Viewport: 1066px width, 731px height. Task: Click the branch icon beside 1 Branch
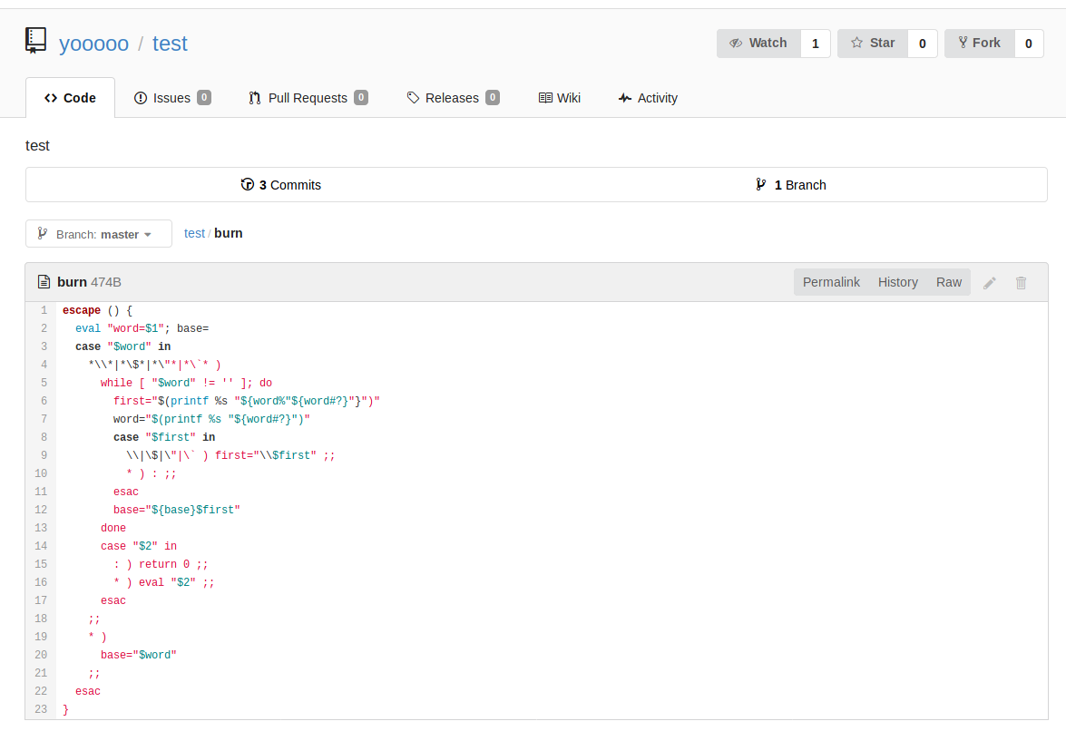pos(761,185)
